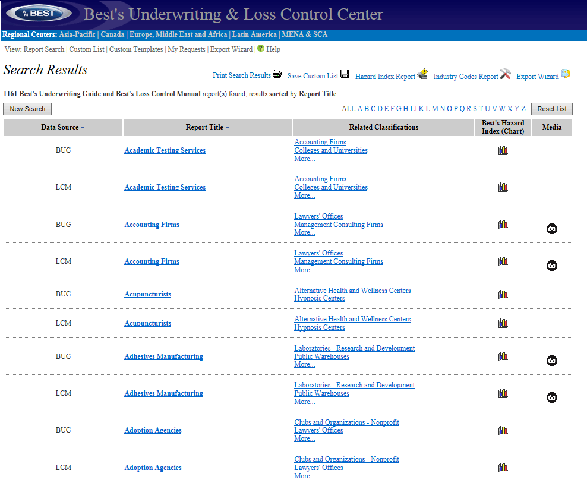The image size is (587, 486).
Task: Expand More... under BUG Academic Testing Services
Action: (x=304, y=159)
